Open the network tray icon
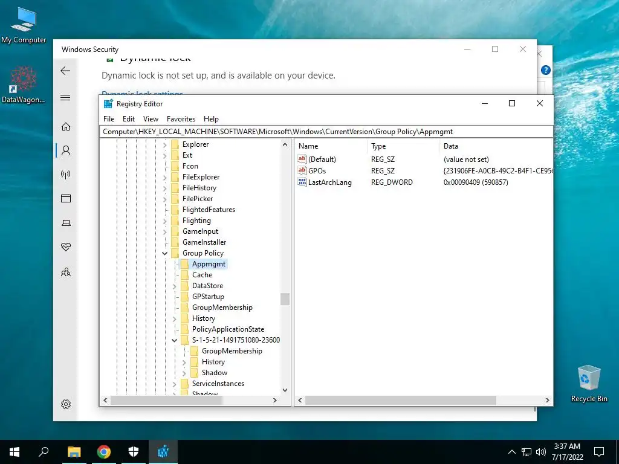This screenshot has height=464, width=619. point(527,452)
